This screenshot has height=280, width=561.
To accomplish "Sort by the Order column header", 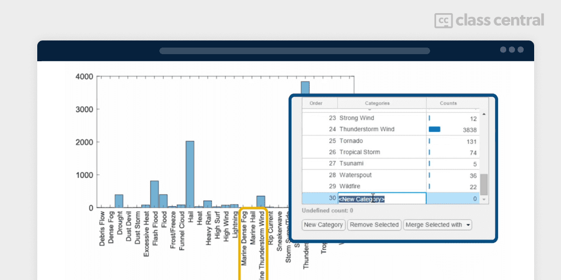I will pyautogui.click(x=317, y=103).
